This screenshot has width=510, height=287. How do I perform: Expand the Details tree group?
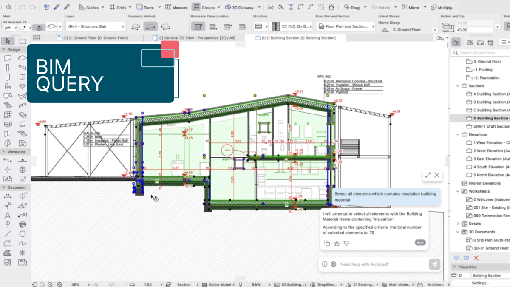[x=458, y=224]
